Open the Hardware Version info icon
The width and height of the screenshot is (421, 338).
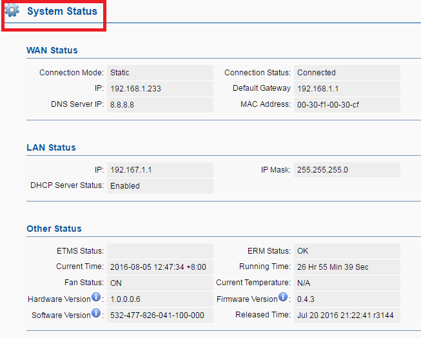pyautogui.click(x=96, y=297)
